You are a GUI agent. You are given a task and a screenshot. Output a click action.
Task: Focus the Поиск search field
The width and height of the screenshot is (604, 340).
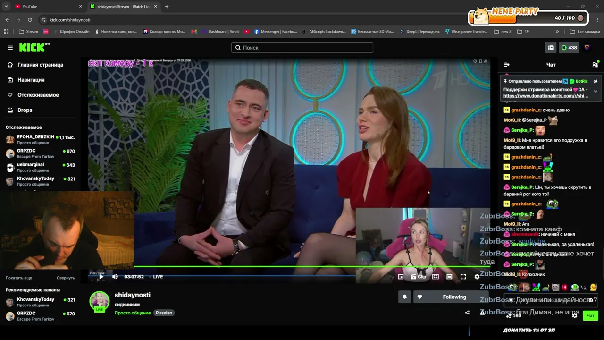[302, 48]
